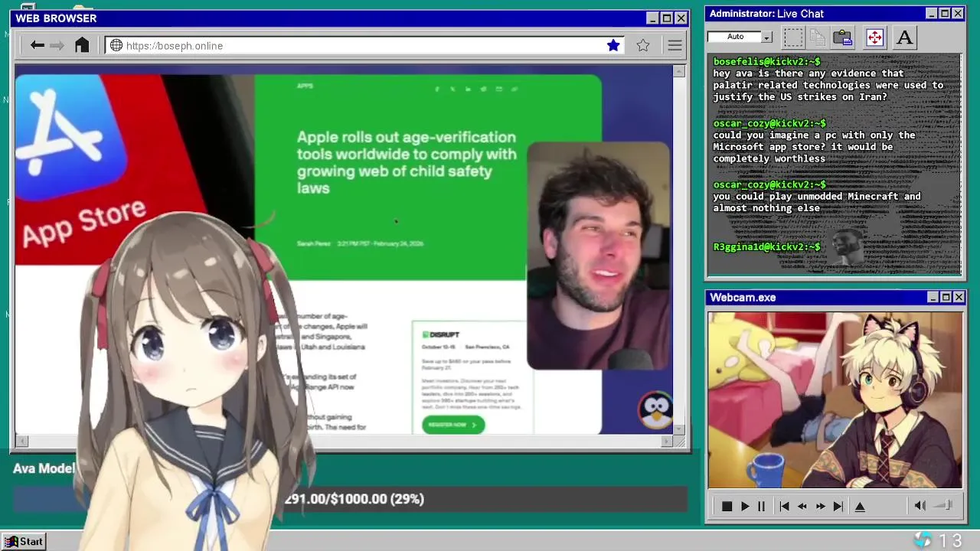Click the Copy pages icon in Live Chat
This screenshot has height=551, width=980.
click(818, 37)
